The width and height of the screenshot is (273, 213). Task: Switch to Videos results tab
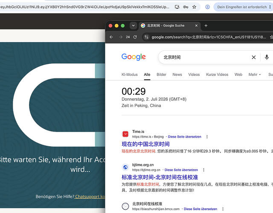(194, 75)
